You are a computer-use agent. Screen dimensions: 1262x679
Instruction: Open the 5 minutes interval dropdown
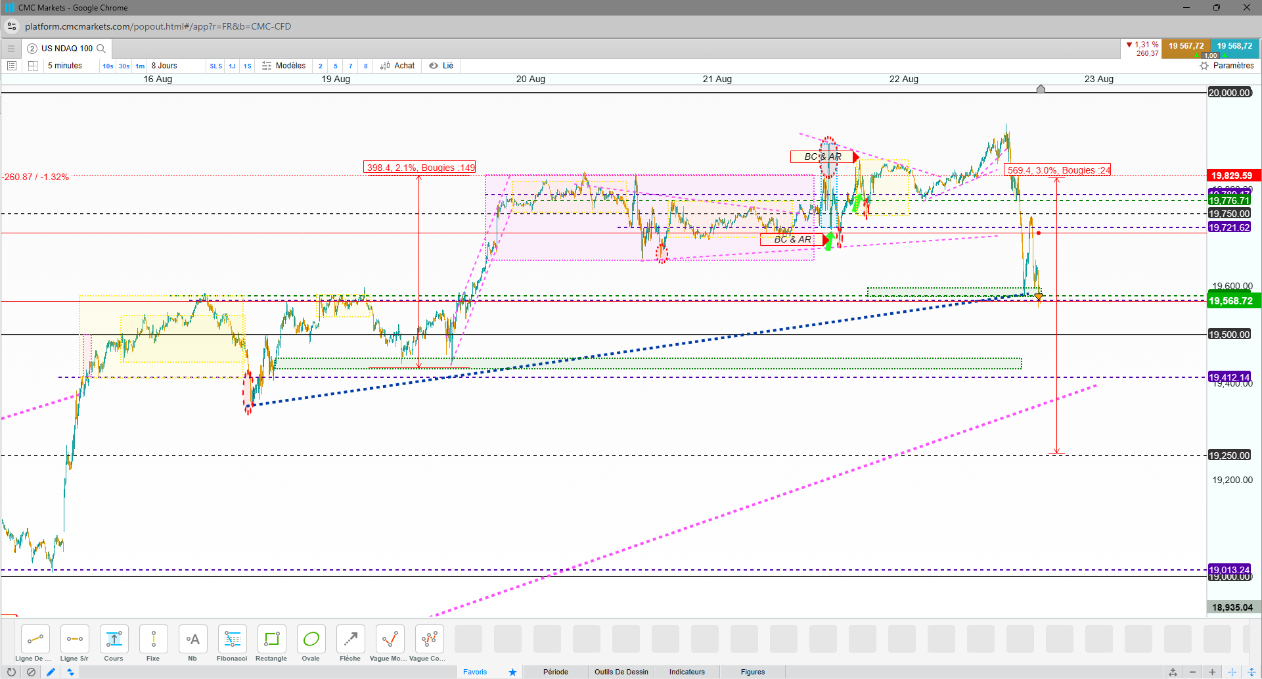point(65,66)
